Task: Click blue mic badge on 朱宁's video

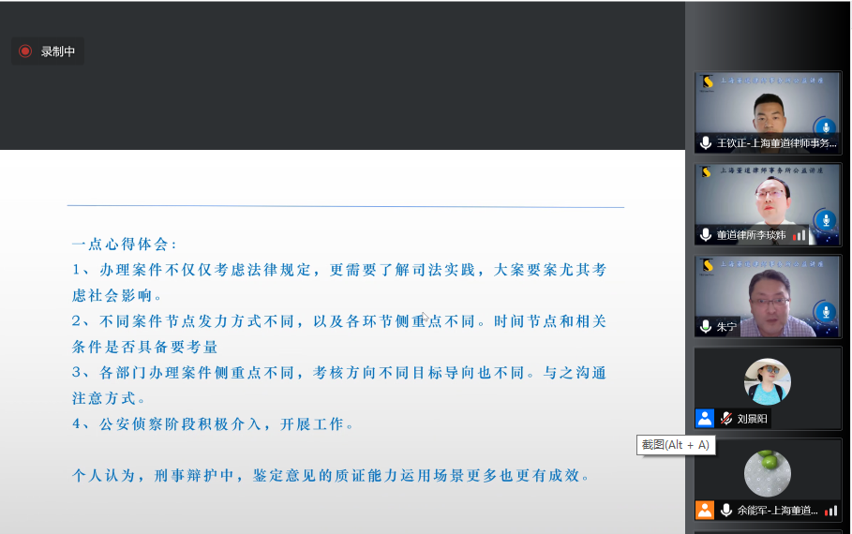Action: click(826, 312)
